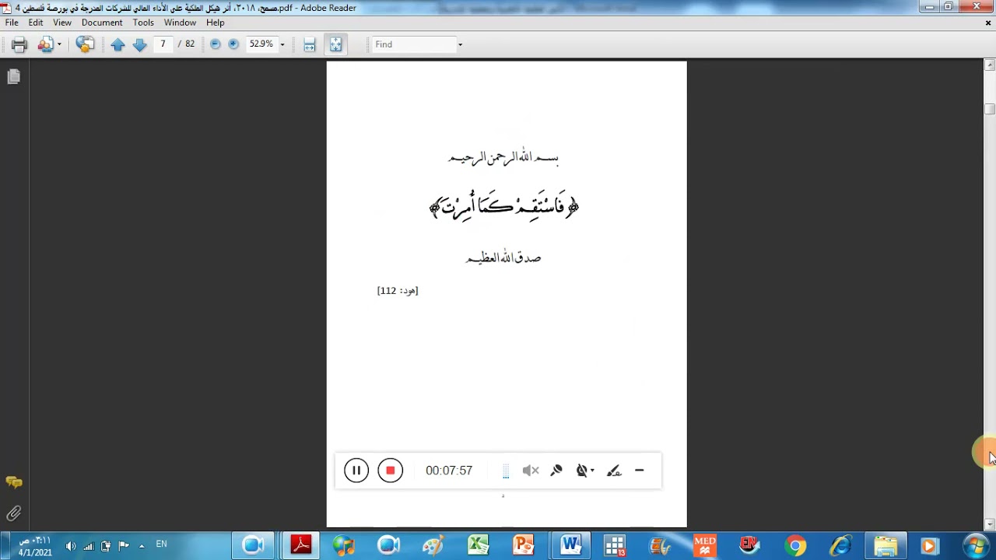Open the File menu

(12, 23)
